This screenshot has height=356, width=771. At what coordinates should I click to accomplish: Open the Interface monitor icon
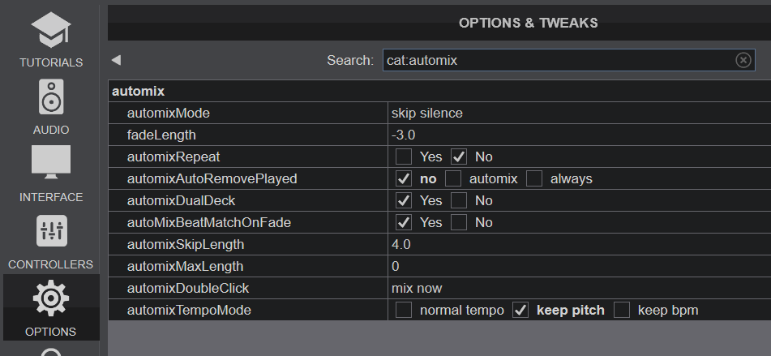click(51, 161)
